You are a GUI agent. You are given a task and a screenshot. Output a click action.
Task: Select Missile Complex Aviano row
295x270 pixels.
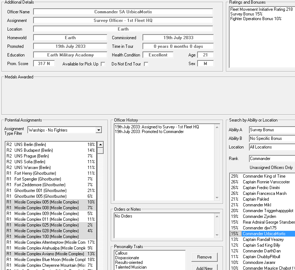coord(51,254)
